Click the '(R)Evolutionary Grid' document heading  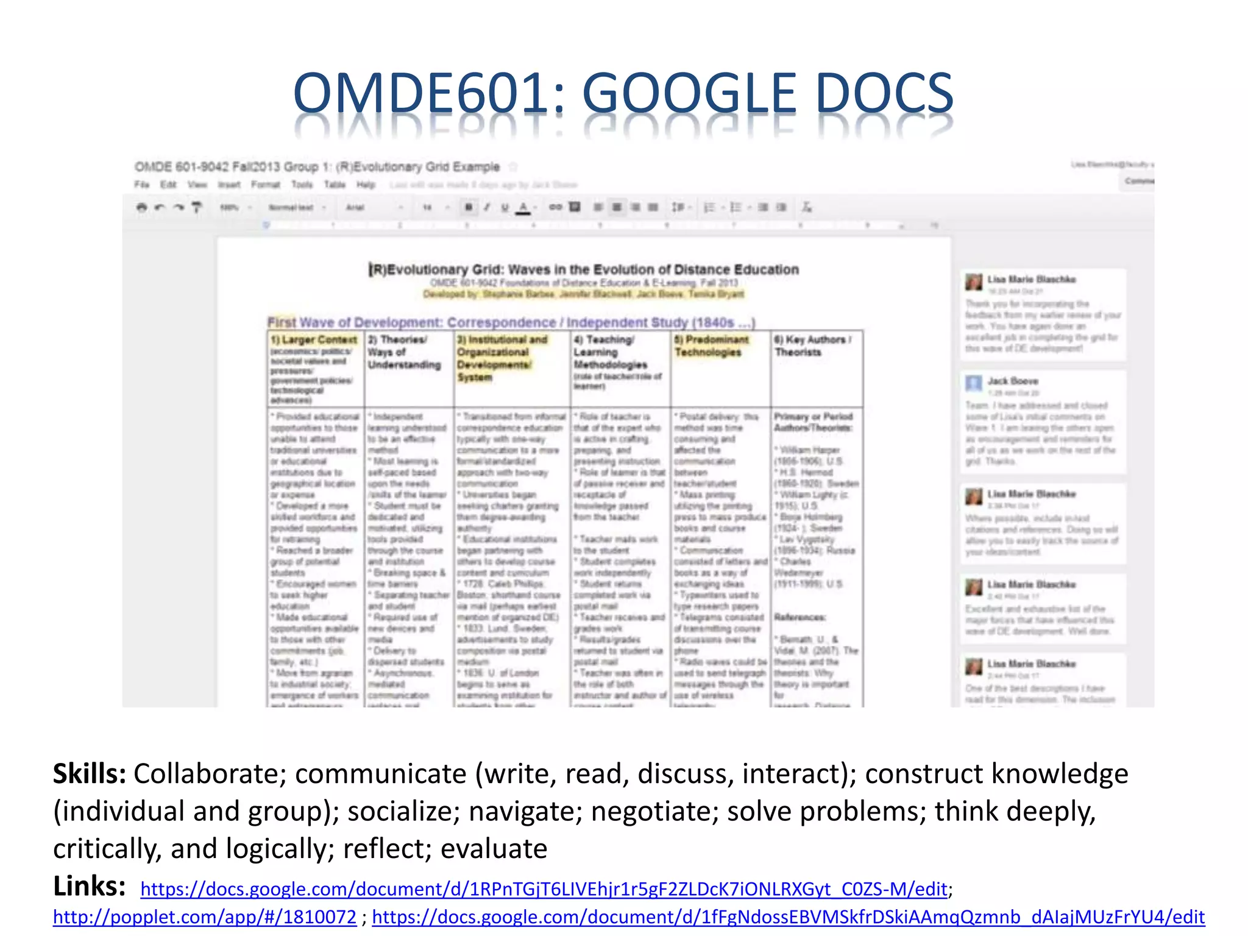[x=583, y=269]
